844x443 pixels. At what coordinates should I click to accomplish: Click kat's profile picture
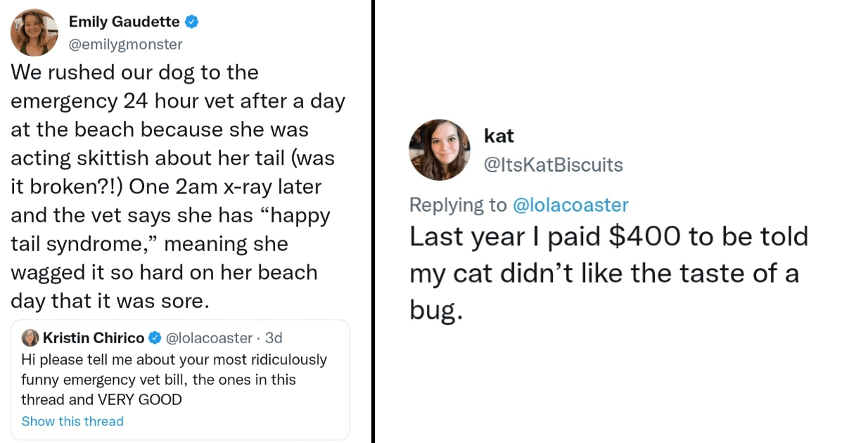pos(440,150)
